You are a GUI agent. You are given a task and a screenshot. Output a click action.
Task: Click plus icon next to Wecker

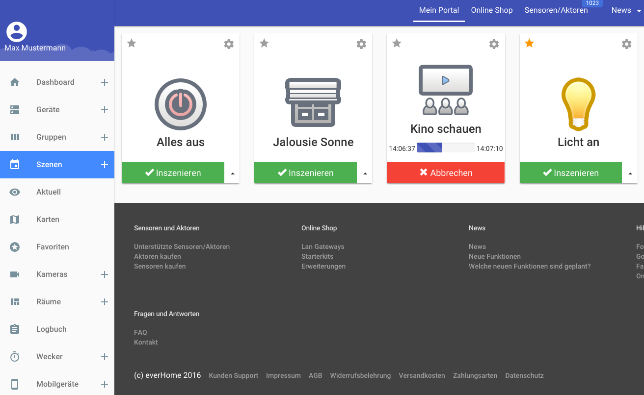[x=104, y=357]
